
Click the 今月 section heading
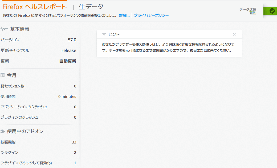coord(12,75)
